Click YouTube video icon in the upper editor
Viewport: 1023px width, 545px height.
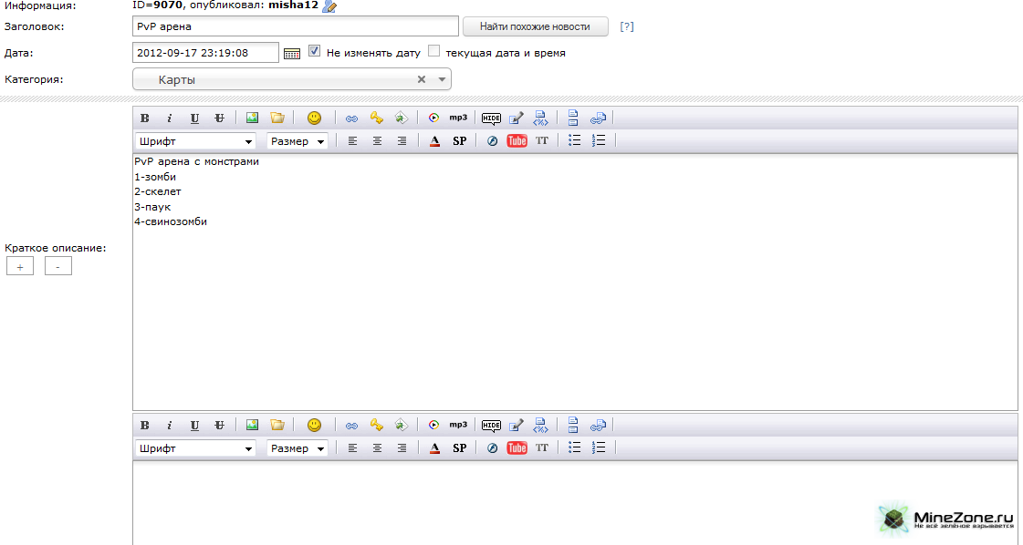click(517, 141)
